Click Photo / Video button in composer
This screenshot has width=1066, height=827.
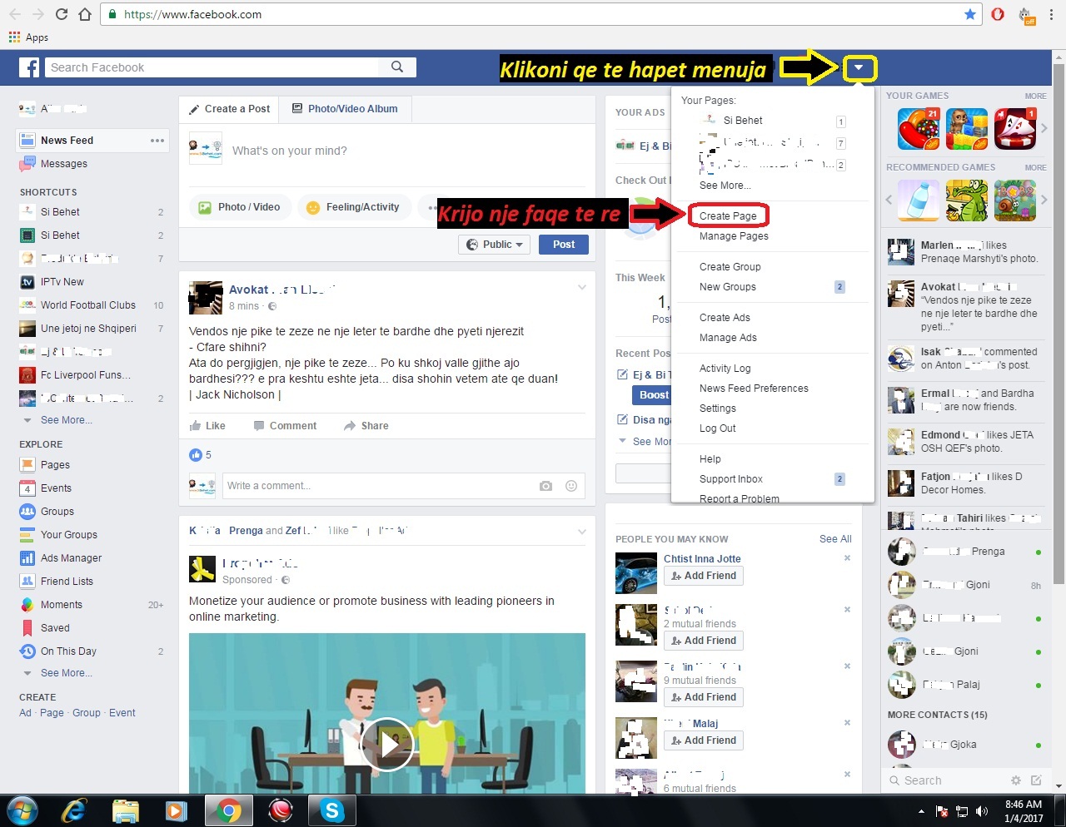tap(241, 207)
